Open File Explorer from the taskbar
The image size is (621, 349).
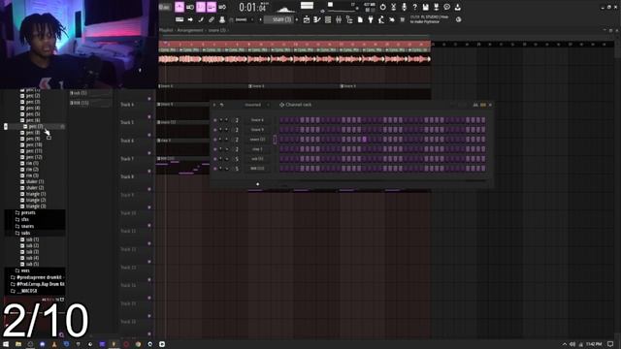click(18, 344)
